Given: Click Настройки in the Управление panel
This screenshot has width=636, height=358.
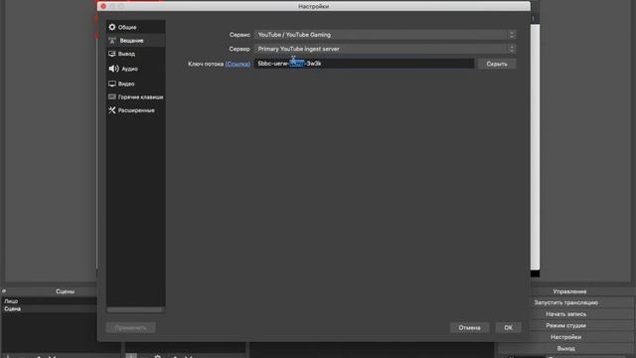Looking at the screenshot, I should coord(565,337).
